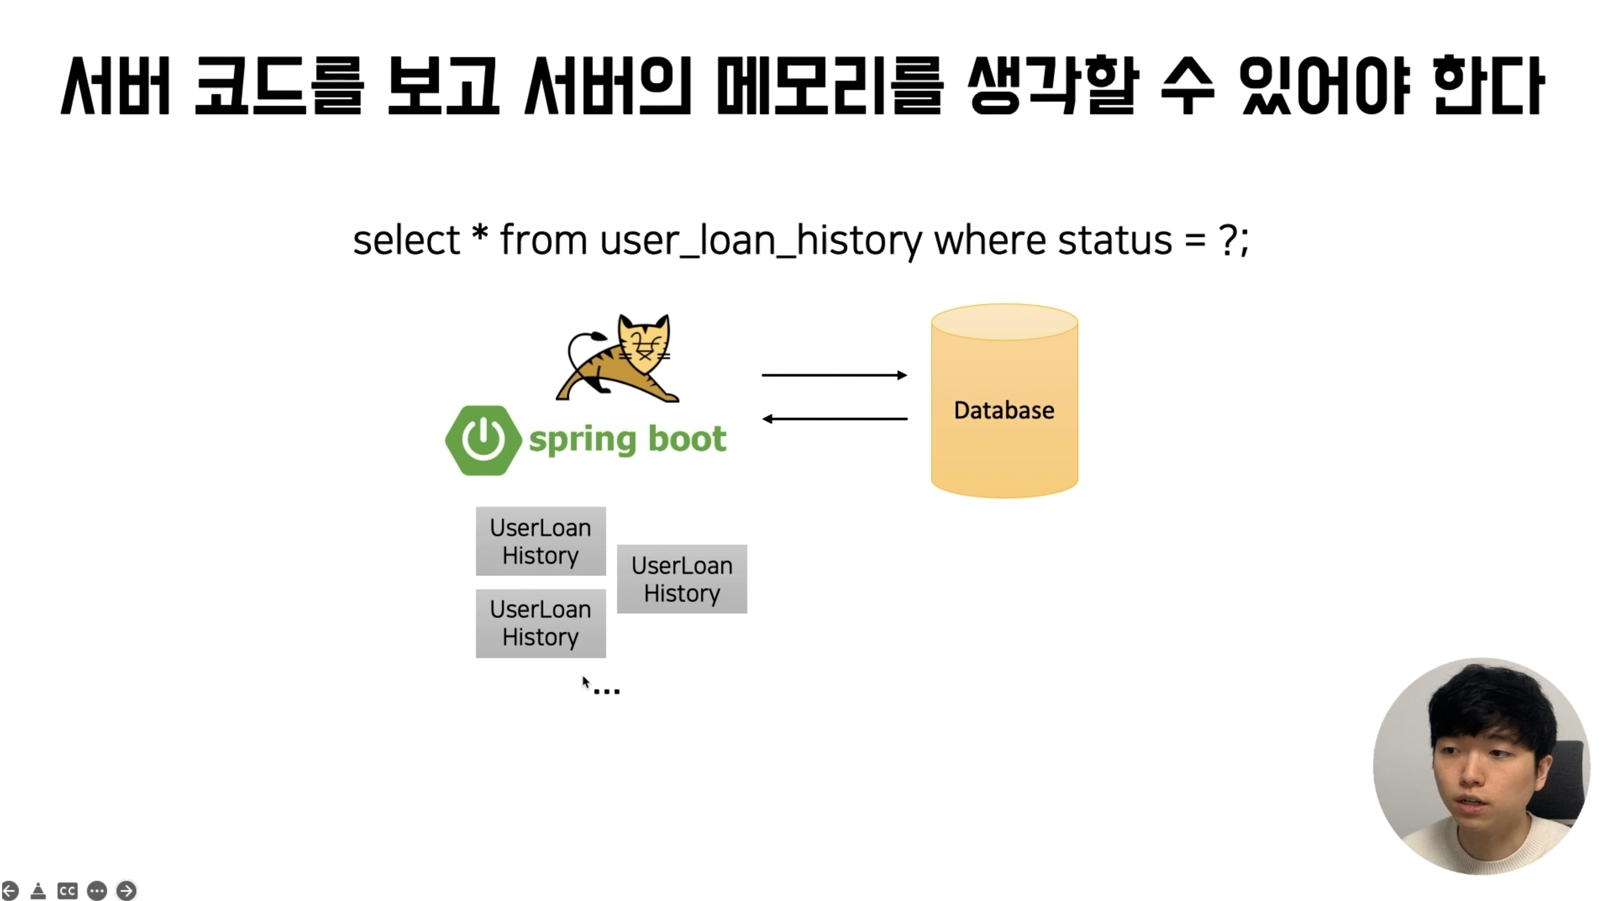Viewport: 1608px width, 901px height.
Task: Click the arrow pointing back to the server
Action: pyautogui.click(x=835, y=418)
